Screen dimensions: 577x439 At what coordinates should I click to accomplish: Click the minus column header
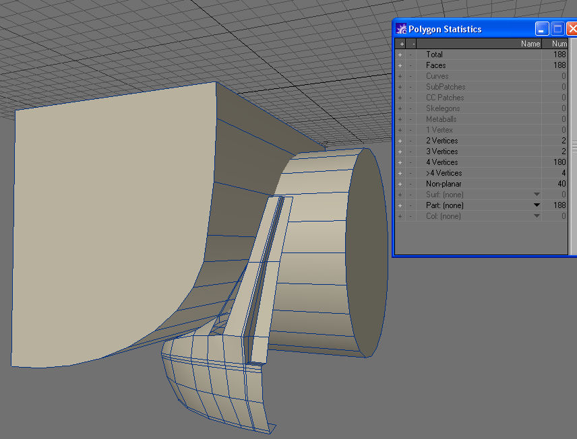(x=411, y=44)
